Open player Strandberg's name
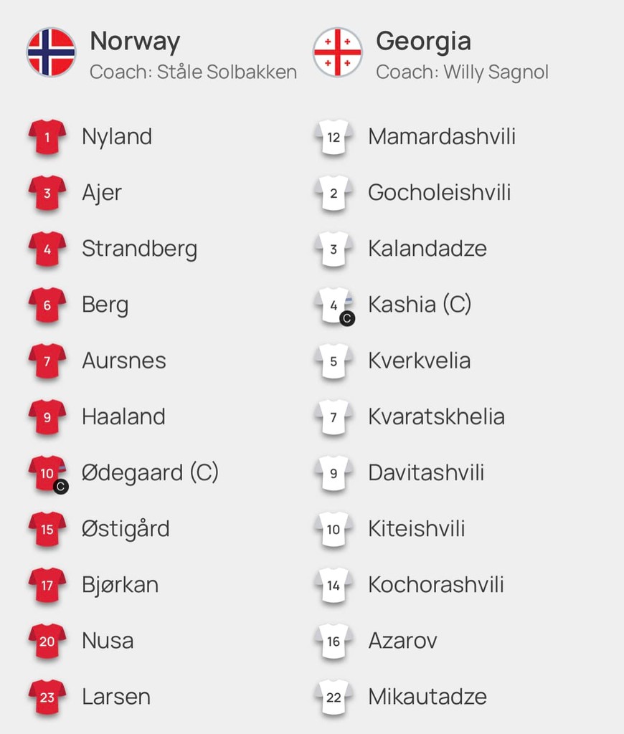624x734 pixels. tap(139, 249)
